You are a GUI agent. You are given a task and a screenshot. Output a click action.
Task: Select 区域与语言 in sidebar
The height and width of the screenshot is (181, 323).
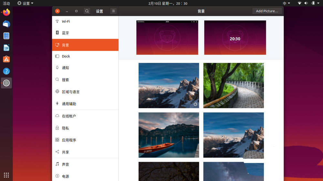coord(85,92)
